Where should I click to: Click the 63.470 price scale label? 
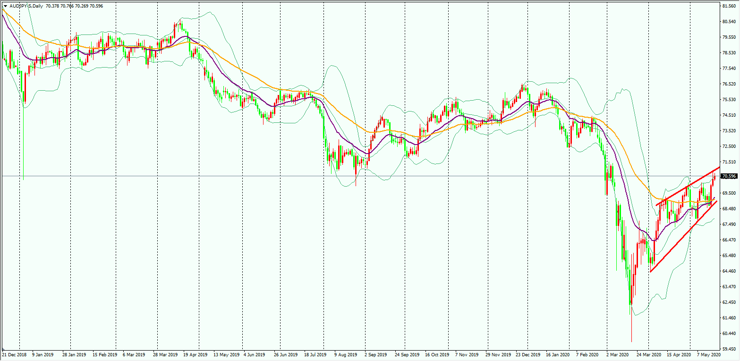[x=729, y=286]
